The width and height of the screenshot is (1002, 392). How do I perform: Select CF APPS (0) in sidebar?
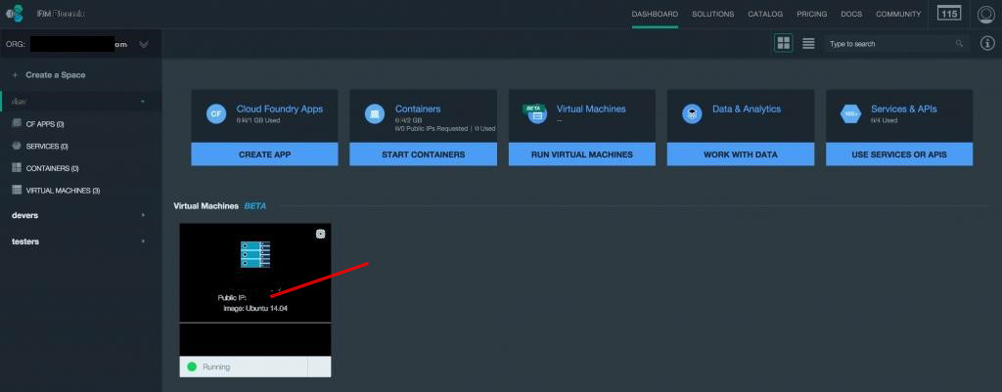[45, 124]
